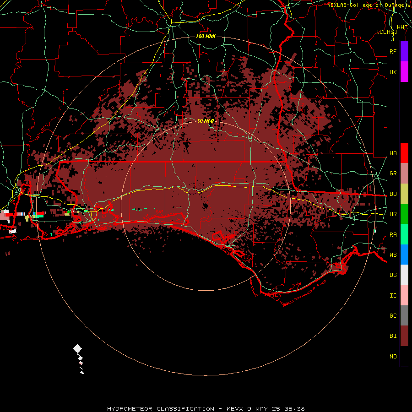Click the WS blue legend color swatch
The width and height of the screenshot is (412, 412).
(404, 255)
